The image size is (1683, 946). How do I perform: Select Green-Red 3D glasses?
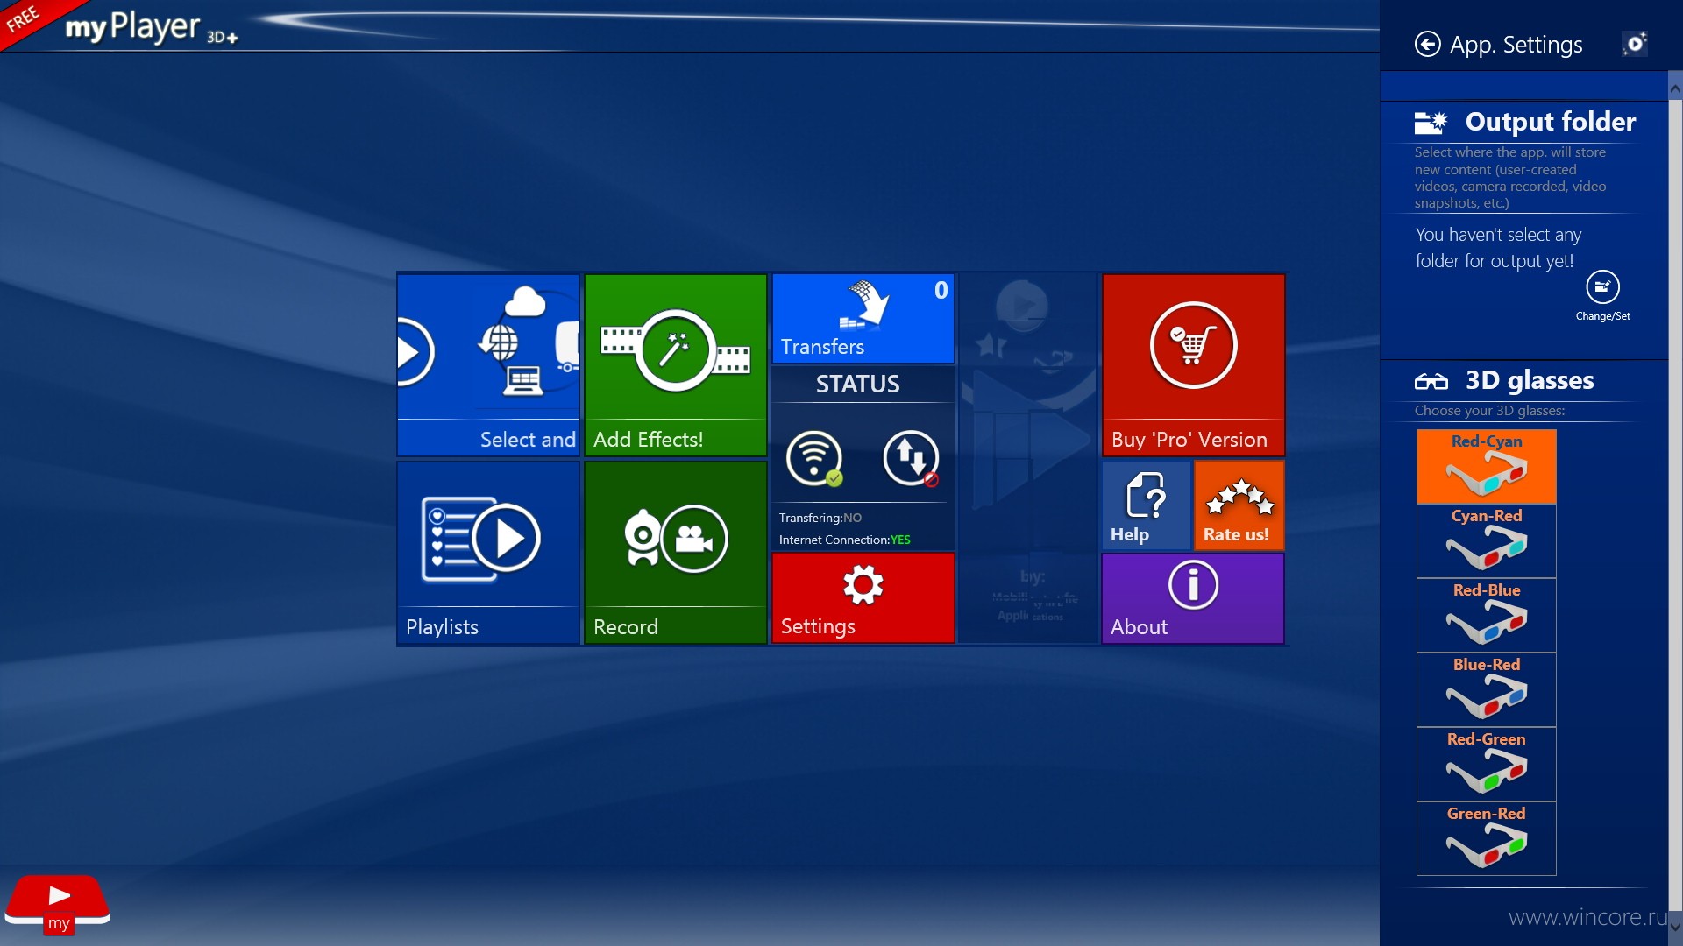click(1487, 838)
